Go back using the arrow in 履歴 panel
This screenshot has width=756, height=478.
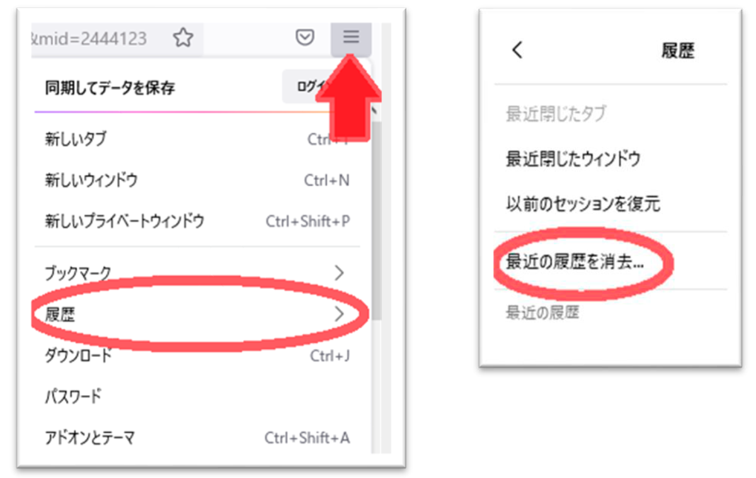[x=517, y=50]
